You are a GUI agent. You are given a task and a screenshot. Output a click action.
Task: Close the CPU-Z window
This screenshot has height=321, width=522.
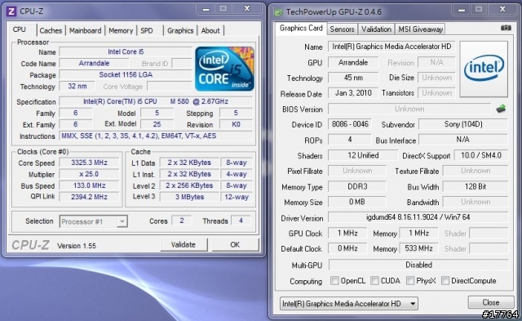pos(246,9)
